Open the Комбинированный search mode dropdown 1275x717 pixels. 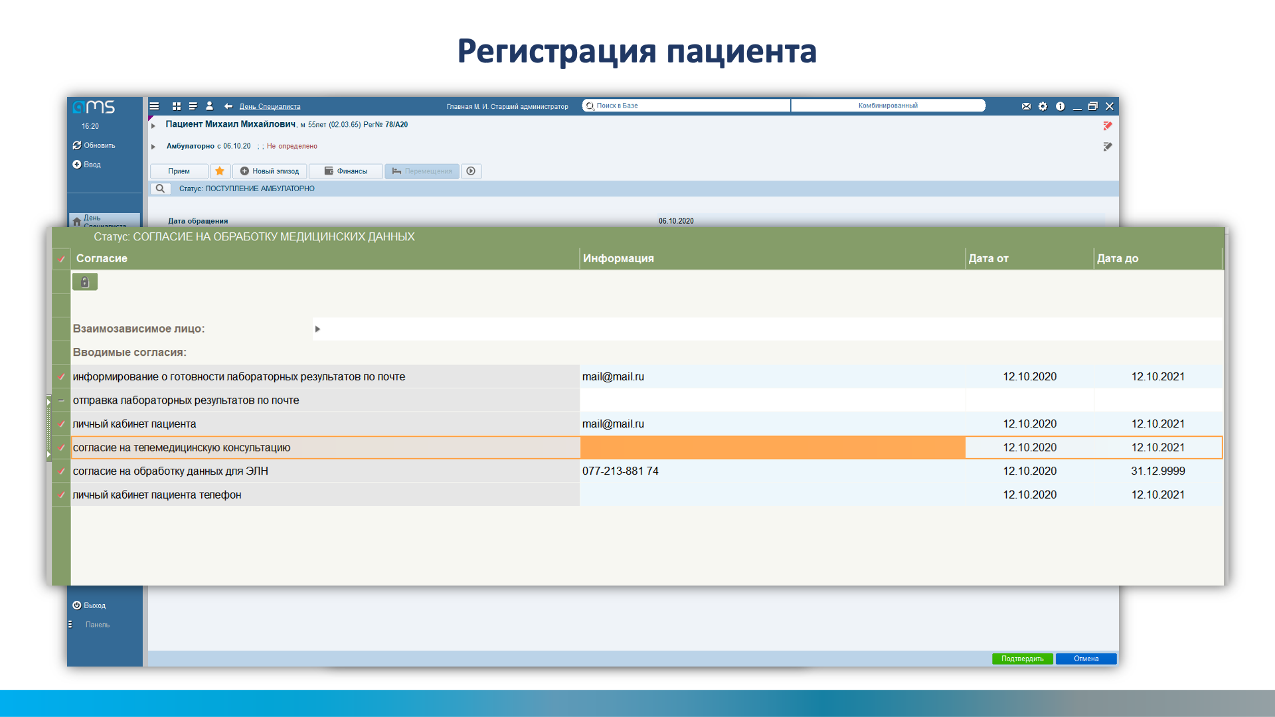tap(888, 106)
